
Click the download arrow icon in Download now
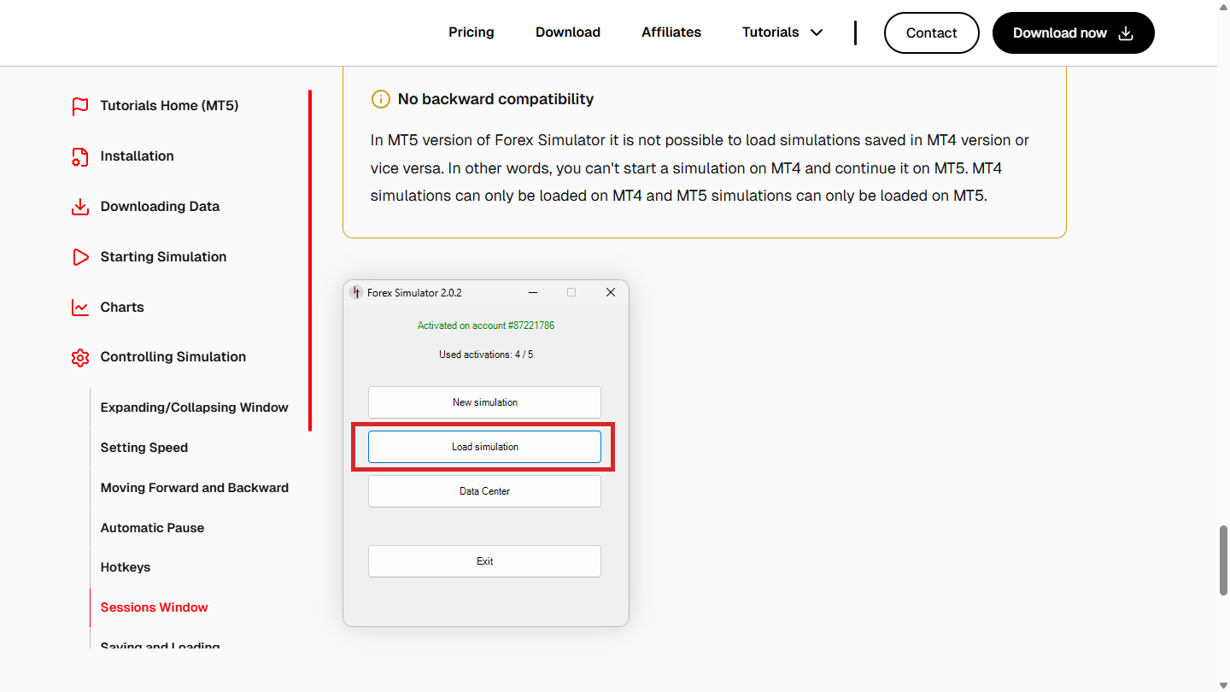[x=1126, y=32]
